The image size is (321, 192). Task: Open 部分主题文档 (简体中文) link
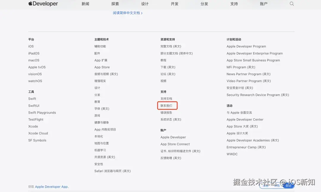177,53
